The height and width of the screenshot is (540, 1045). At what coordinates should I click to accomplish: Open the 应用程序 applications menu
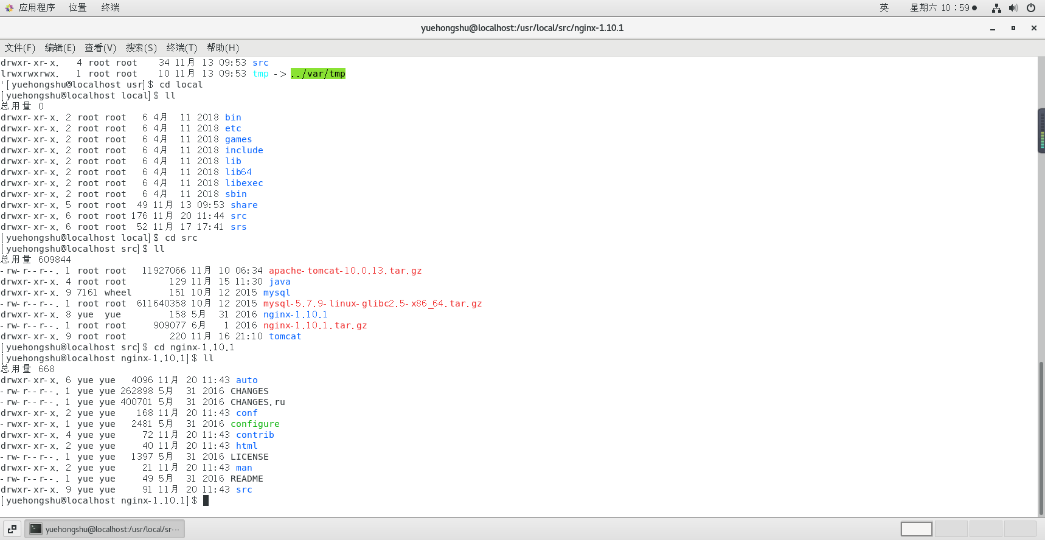tap(36, 7)
